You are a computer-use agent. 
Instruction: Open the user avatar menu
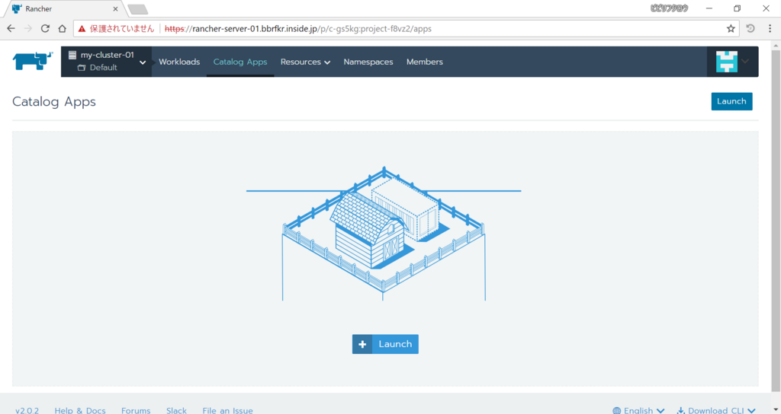point(732,62)
